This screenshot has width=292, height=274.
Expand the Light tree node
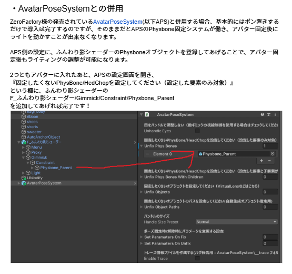tap(23, 173)
